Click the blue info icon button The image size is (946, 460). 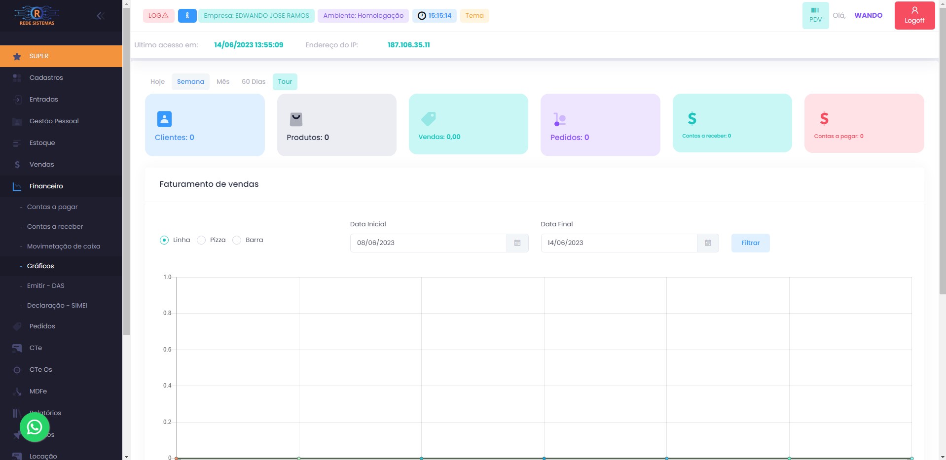[187, 16]
